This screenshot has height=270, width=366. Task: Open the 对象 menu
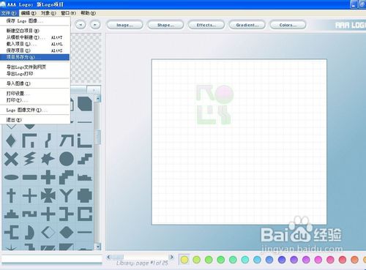point(48,13)
